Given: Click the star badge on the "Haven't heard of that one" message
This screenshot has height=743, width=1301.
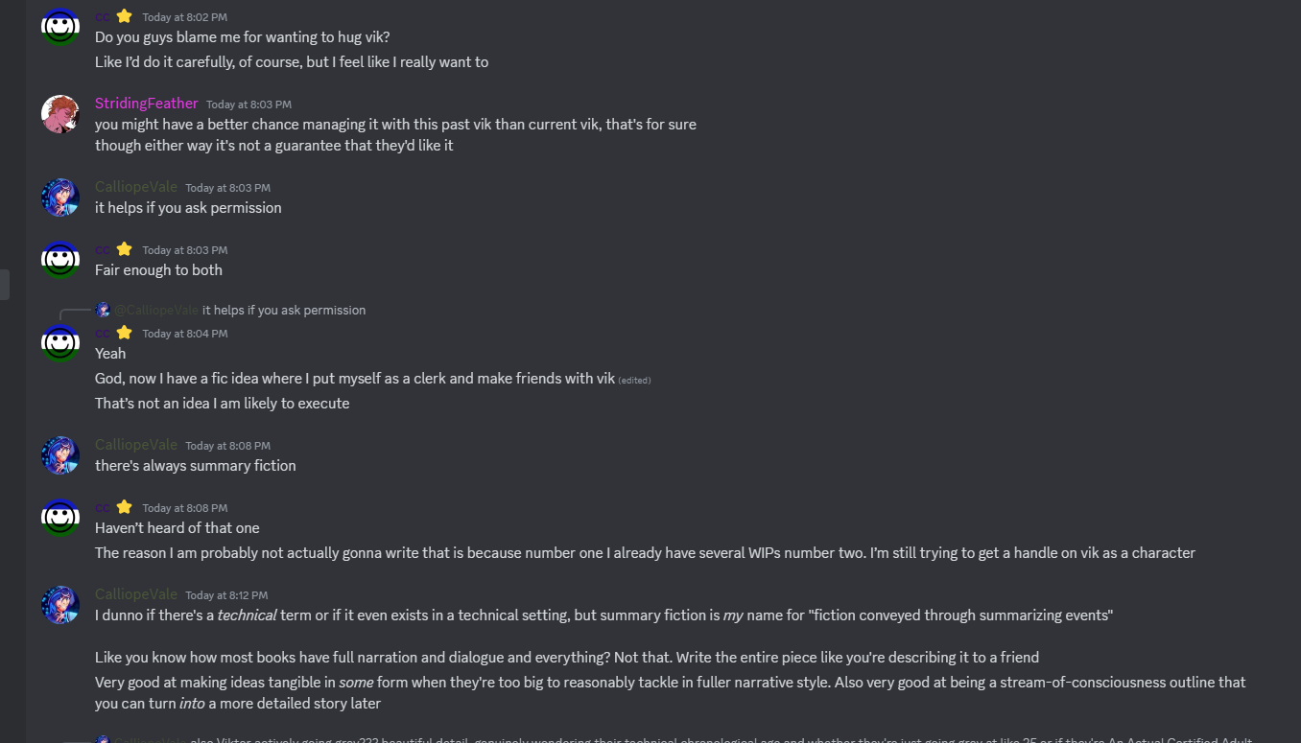Looking at the screenshot, I should (x=124, y=507).
